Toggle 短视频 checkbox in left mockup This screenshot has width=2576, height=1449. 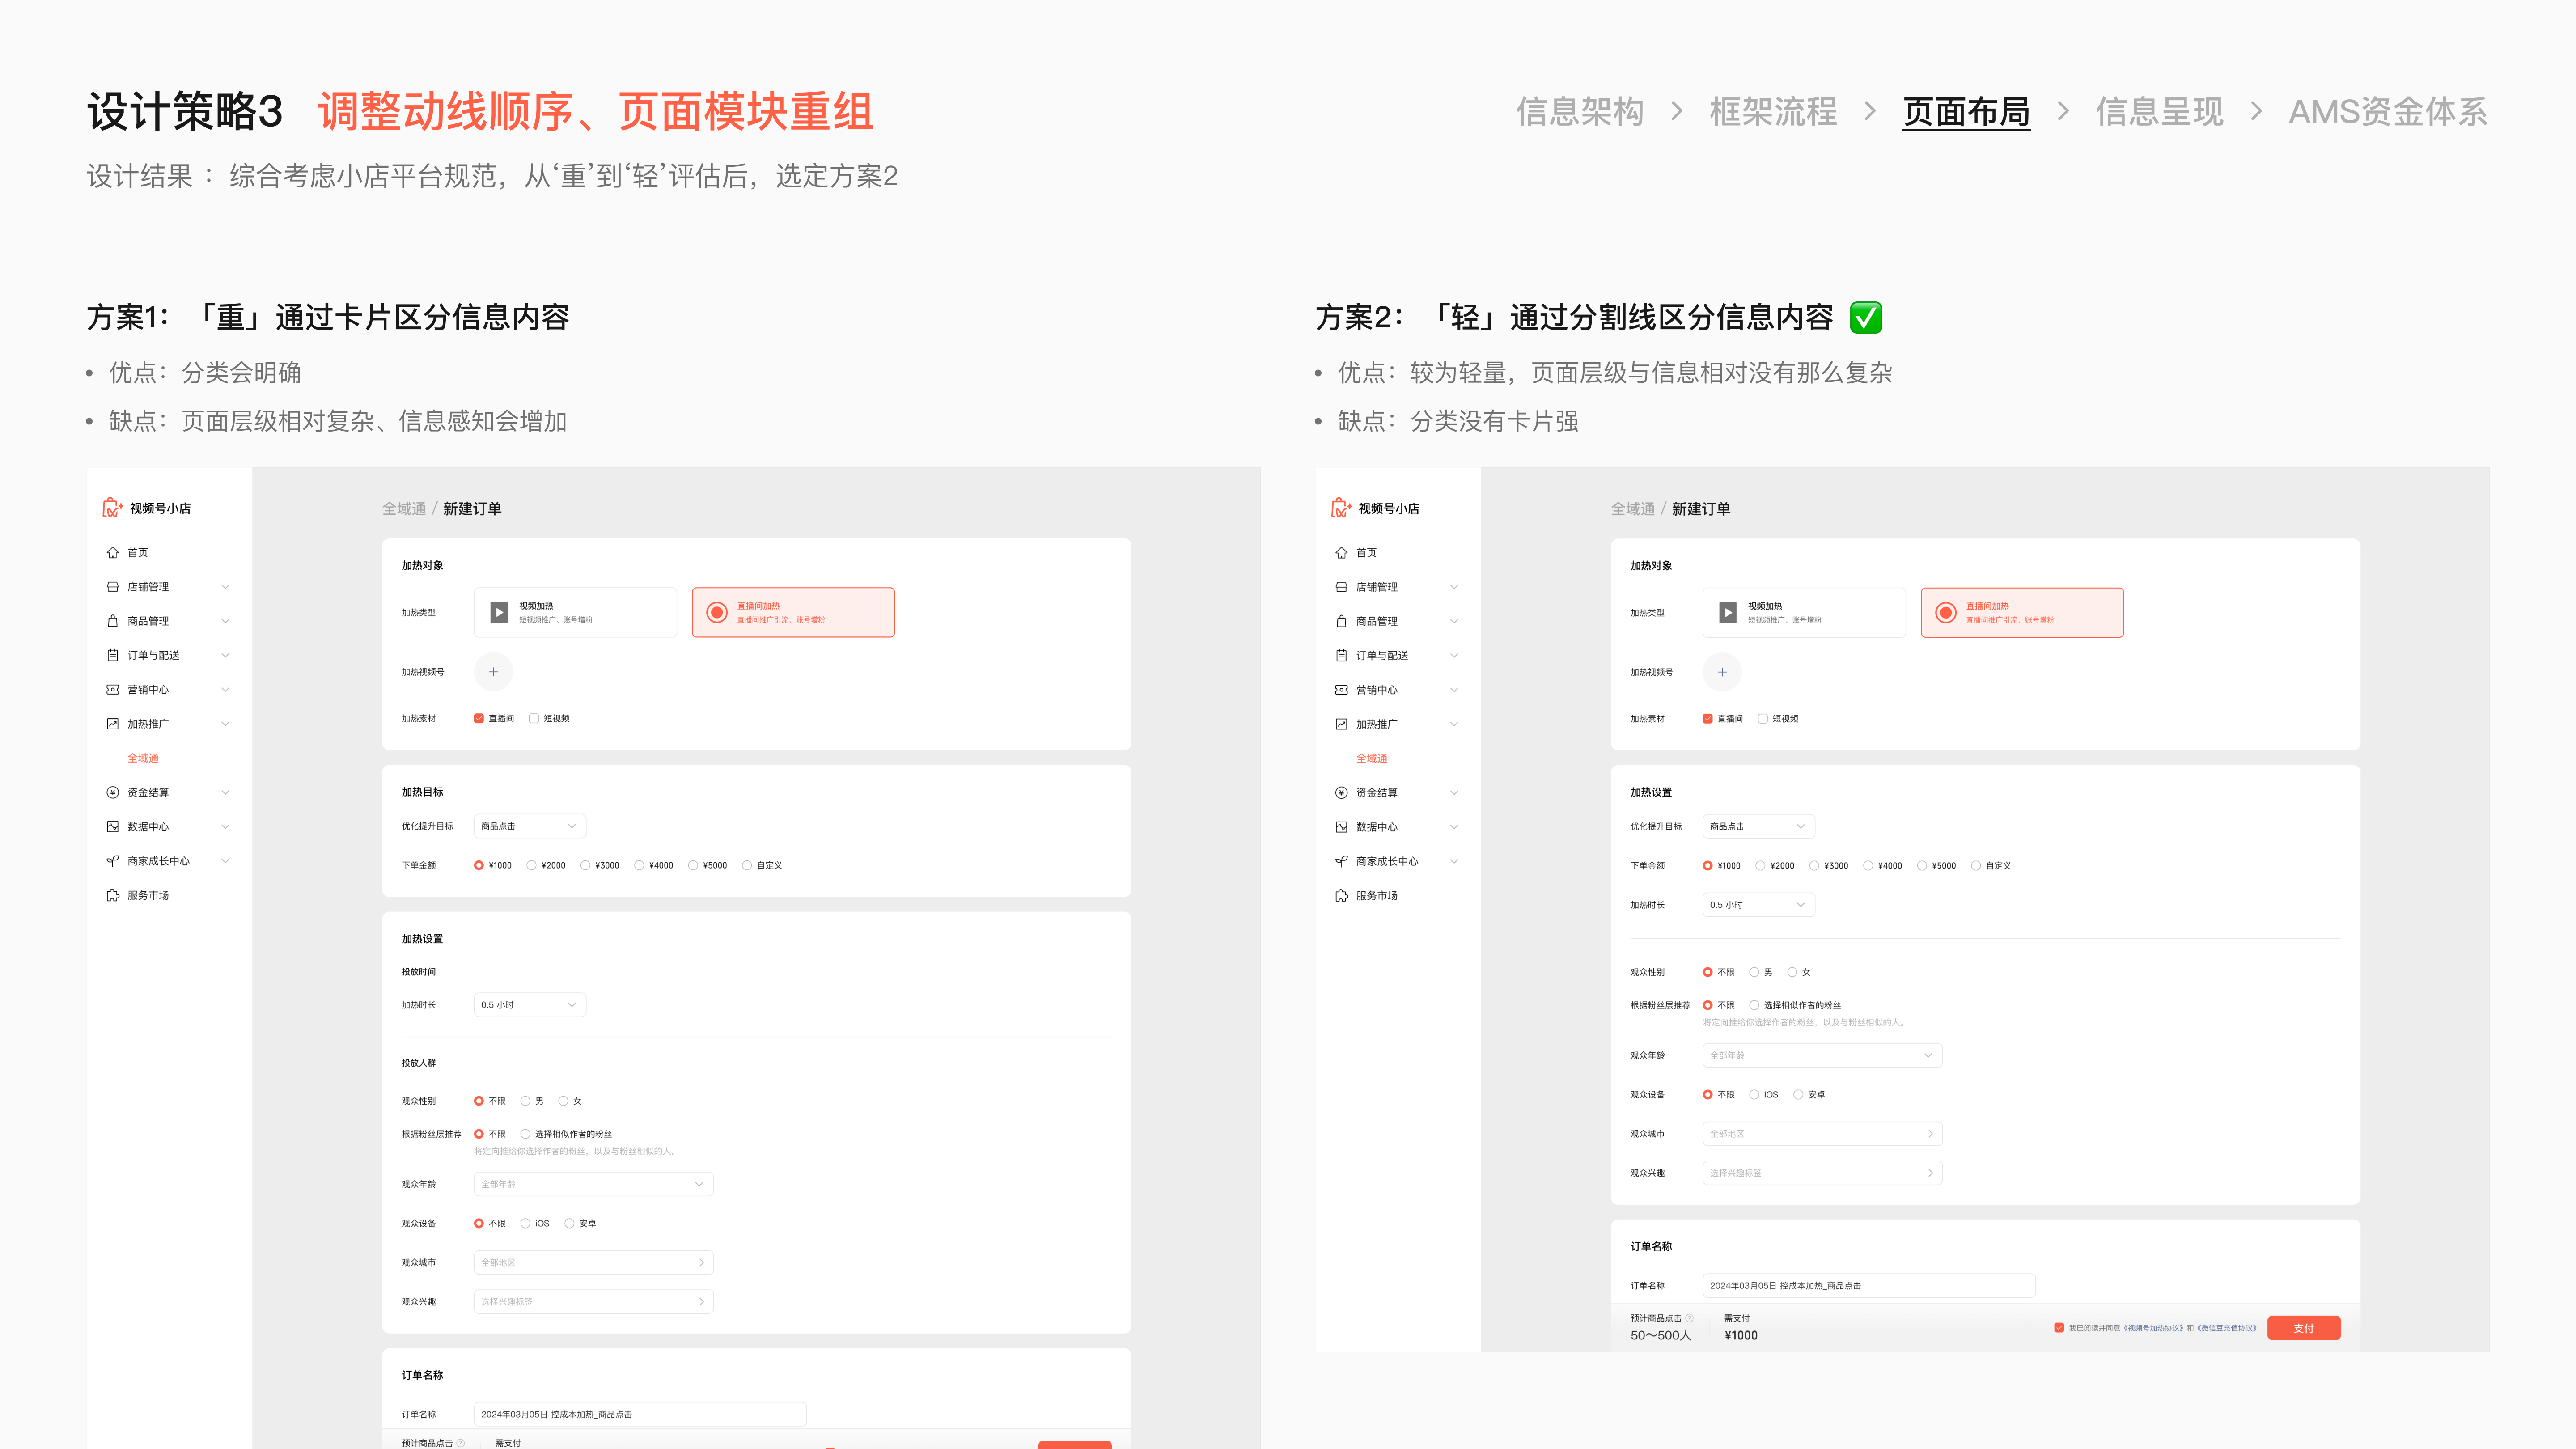tap(534, 718)
